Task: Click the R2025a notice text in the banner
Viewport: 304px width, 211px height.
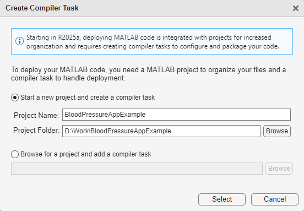Action: (153, 42)
